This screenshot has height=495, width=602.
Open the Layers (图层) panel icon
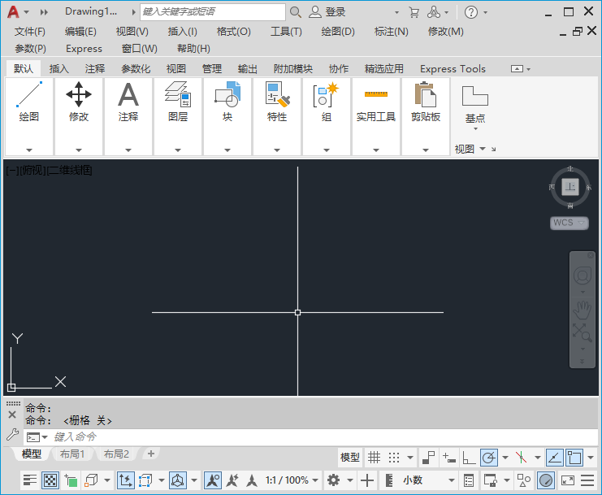click(178, 94)
